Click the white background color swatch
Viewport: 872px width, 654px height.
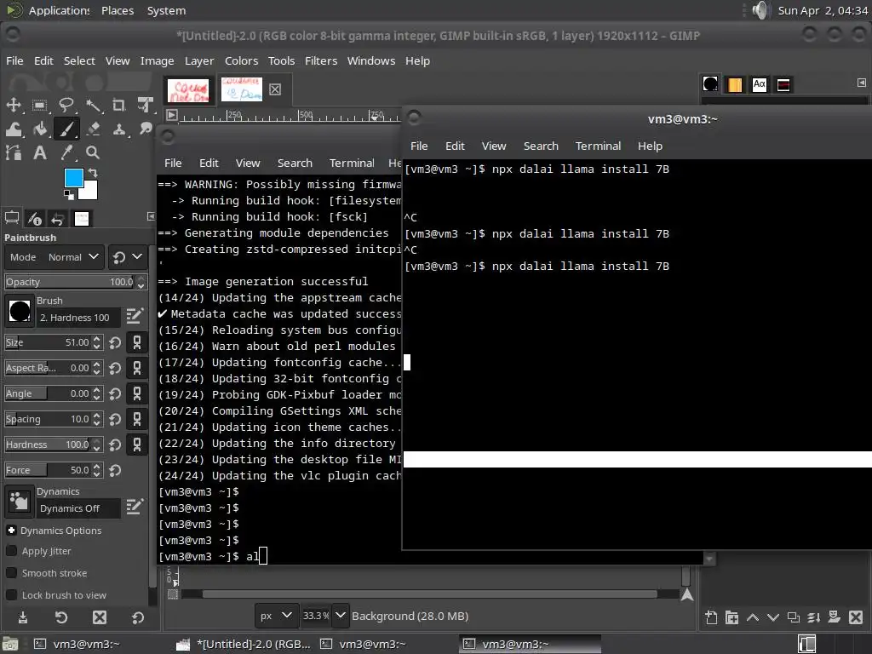89,192
